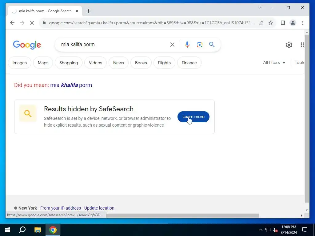Click the Update location link
The height and width of the screenshot is (236, 315).
tap(99, 208)
